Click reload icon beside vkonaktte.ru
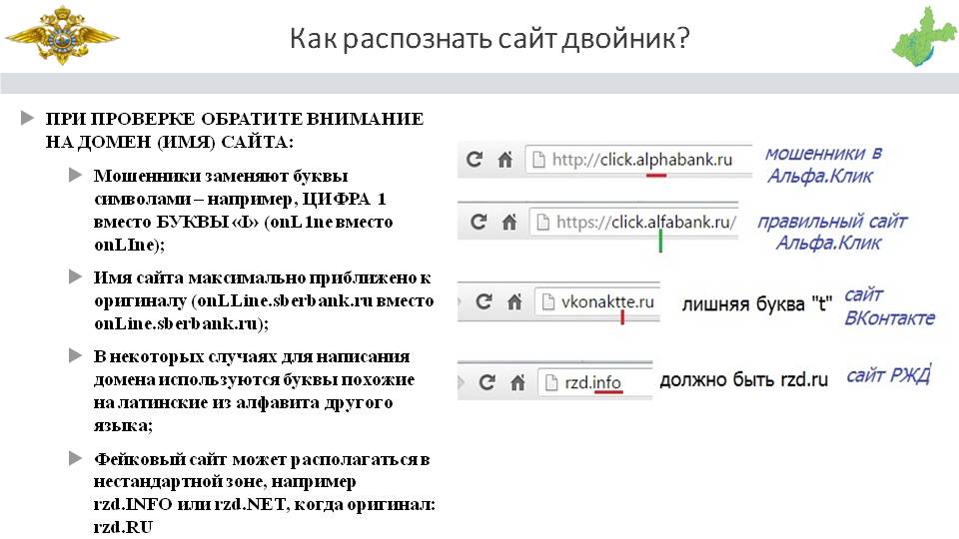Screen dimensions: 959x539 pos(483,301)
